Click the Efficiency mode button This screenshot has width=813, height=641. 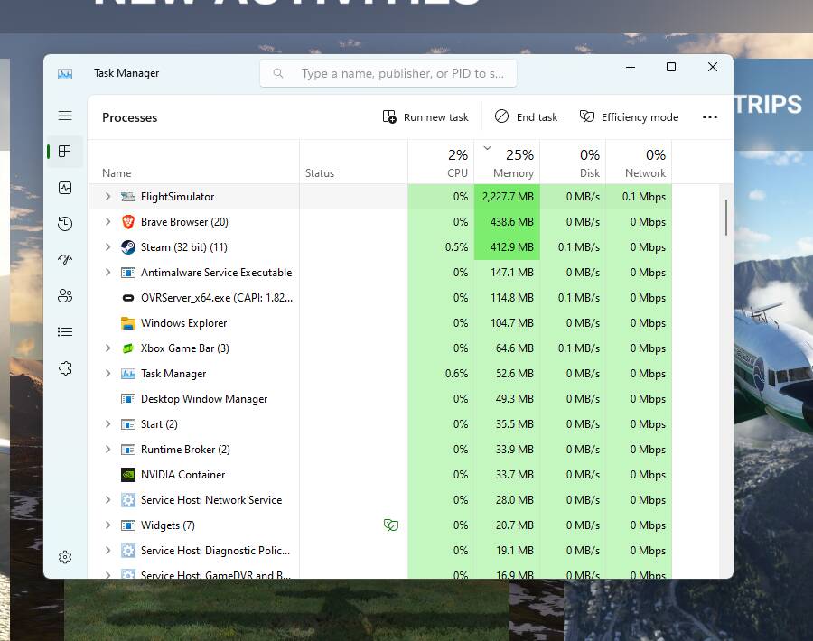pos(629,117)
